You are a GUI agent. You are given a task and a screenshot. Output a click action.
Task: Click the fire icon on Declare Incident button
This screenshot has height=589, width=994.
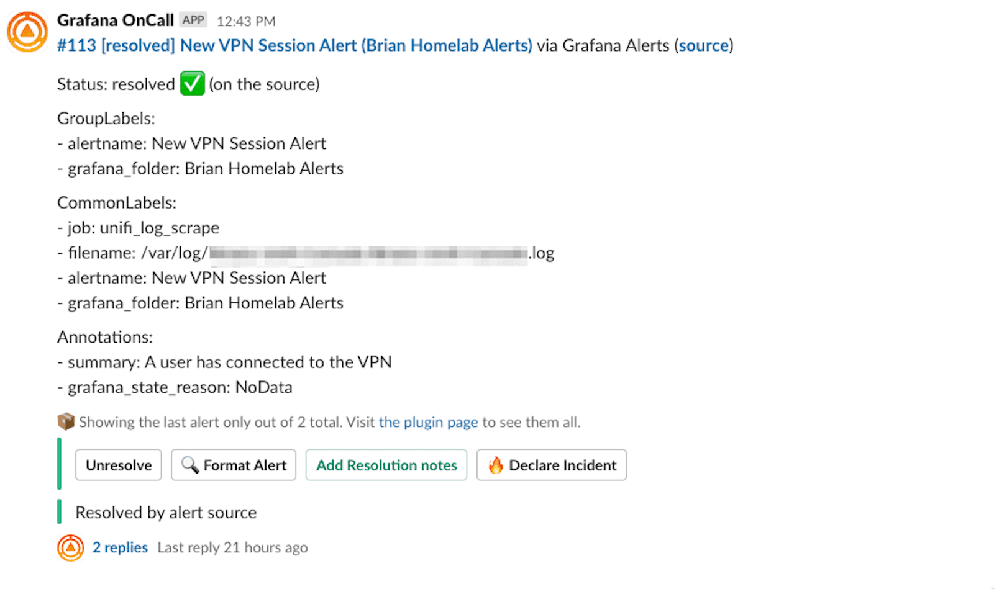496,465
